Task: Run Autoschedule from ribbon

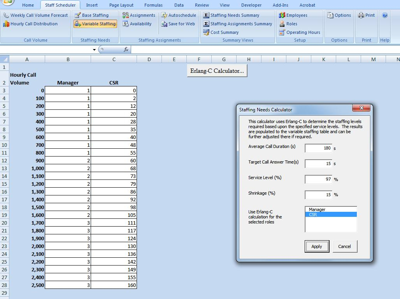Action: (179, 15)
